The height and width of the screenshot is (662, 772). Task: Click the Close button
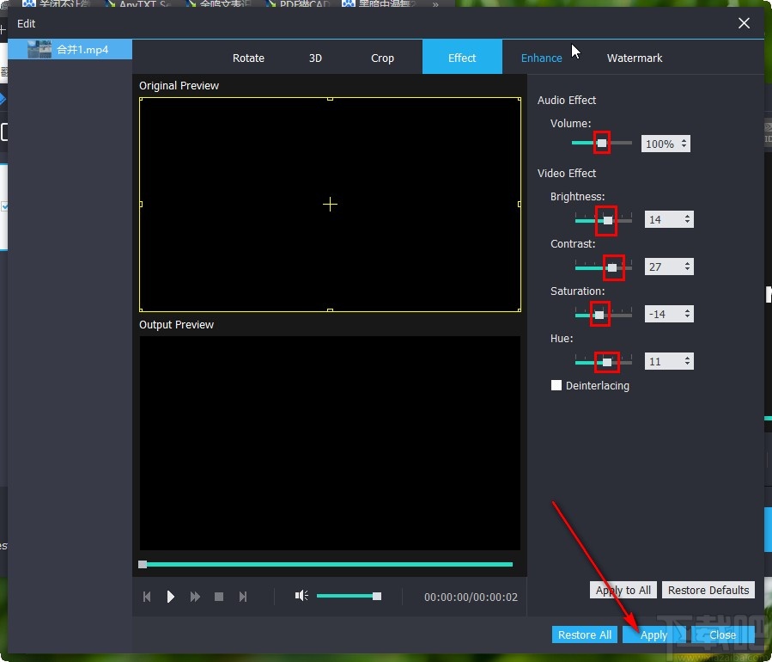pos(722,634)
